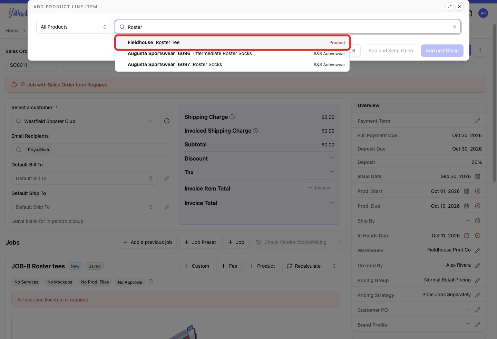
Task: Open the Default Bill To dropdown
Action: (85, 178)
